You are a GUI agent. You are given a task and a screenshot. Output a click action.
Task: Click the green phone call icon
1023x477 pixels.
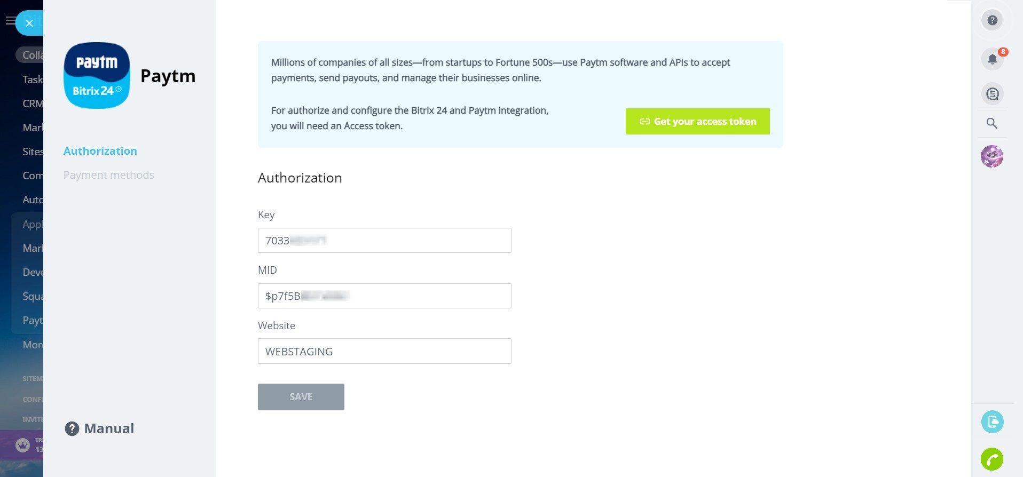click(992, 459)
